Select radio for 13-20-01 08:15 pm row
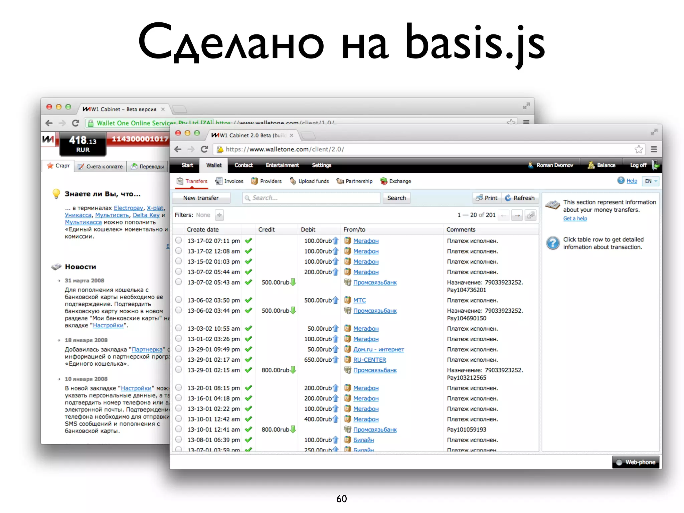Image resolution: width=684 pixels, height=513 pixels. [179, 388]
